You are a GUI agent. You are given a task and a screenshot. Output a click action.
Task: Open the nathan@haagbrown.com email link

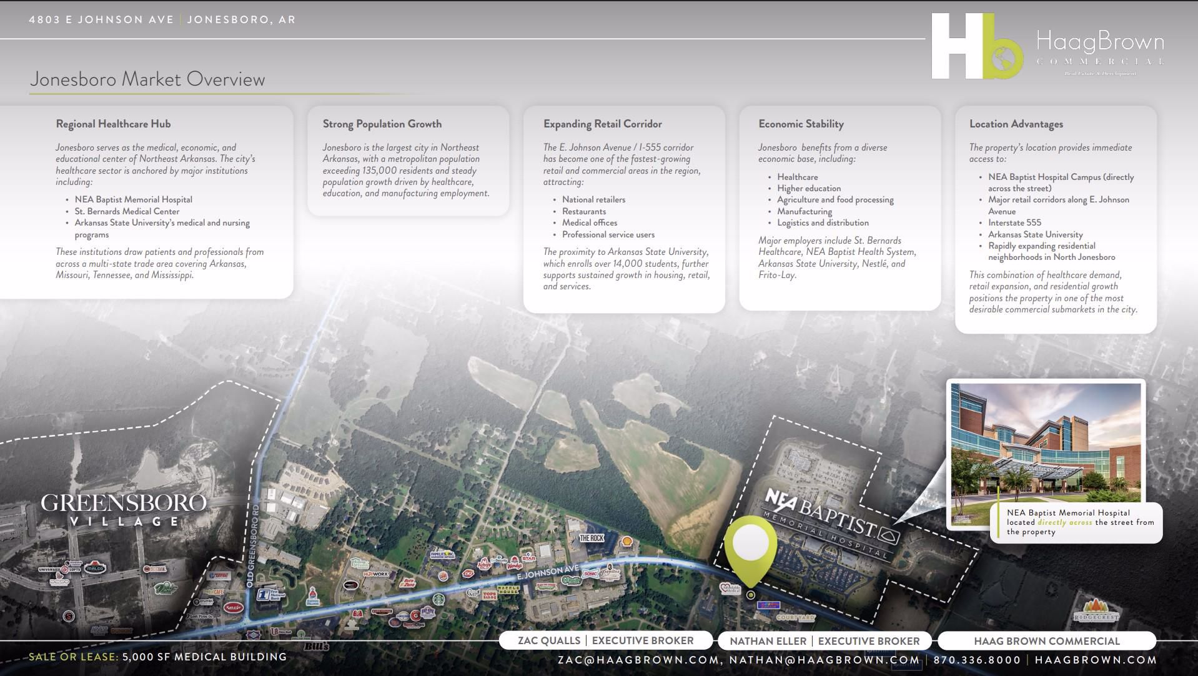pos(824,660)
